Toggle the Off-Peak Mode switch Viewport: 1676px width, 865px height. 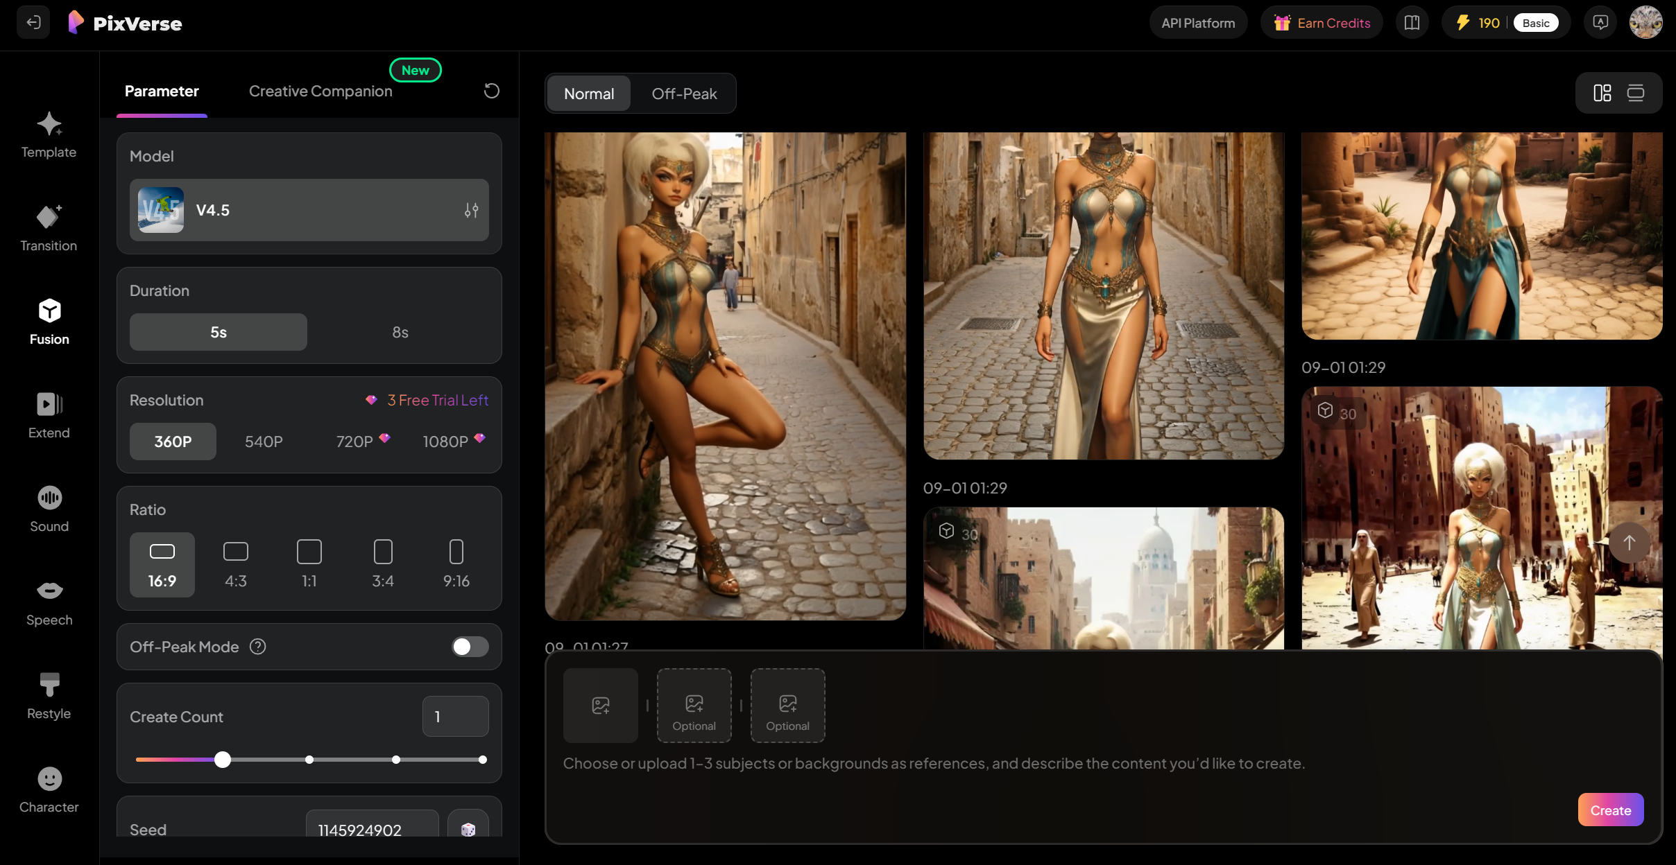point(470,647)
